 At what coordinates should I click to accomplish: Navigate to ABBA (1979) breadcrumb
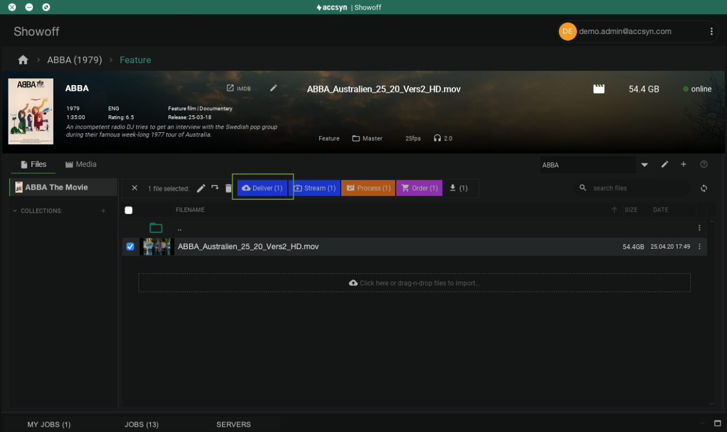point(74,60)
